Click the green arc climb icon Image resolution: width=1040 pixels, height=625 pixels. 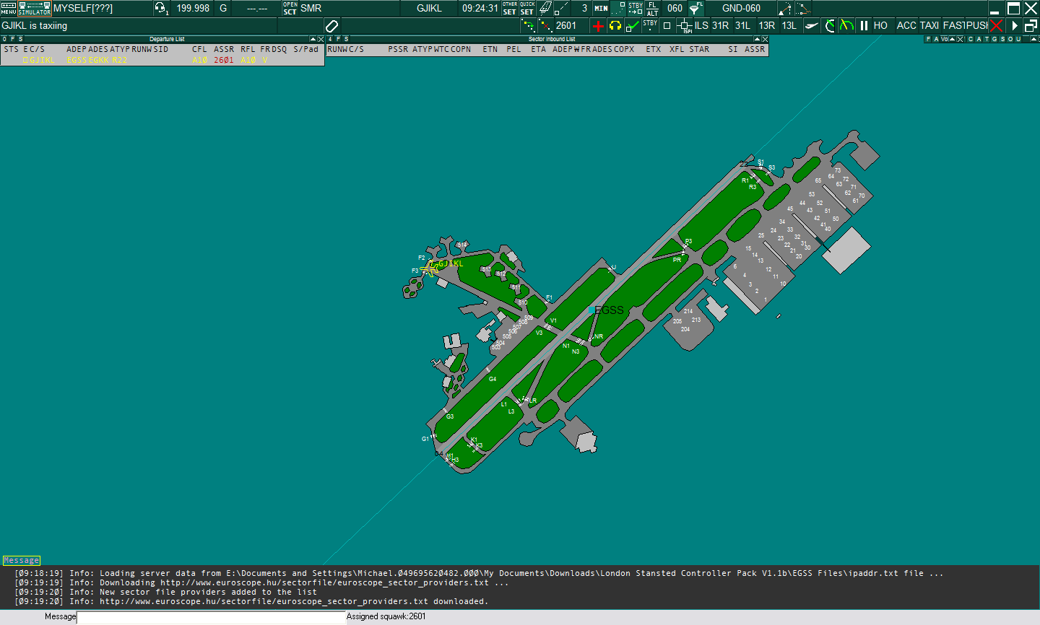830,26
